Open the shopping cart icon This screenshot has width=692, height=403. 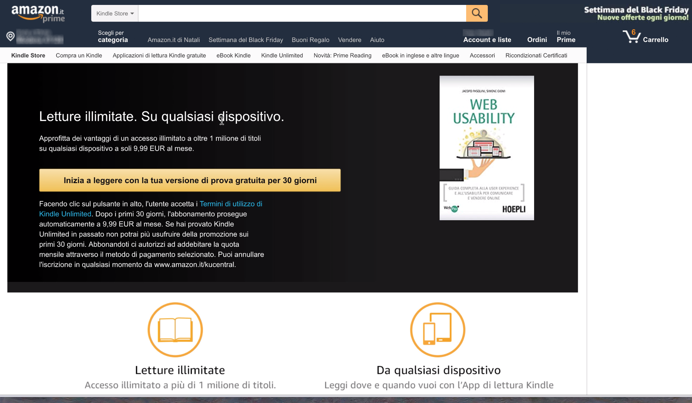click(x=631, y=37)
